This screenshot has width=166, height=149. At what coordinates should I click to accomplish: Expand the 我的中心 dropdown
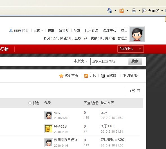pyautogui.click(x=131, y=49)
